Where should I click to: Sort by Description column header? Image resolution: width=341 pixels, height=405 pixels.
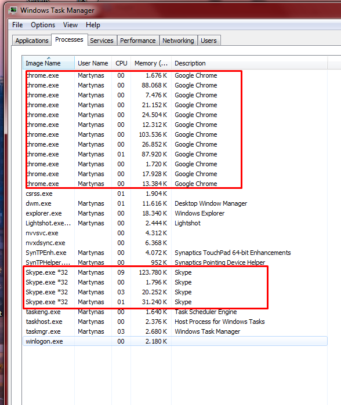pyautogui.click(x=249, y=63)
